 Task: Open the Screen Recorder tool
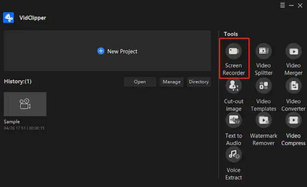coord(233,51)
